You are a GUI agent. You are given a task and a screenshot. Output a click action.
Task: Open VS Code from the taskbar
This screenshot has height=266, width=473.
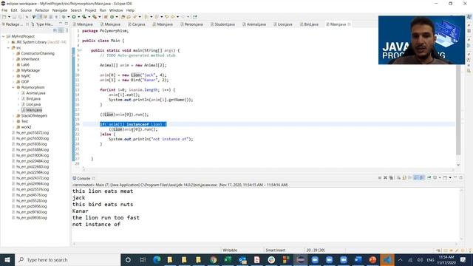pyautogui.click(x=387, y=259)
